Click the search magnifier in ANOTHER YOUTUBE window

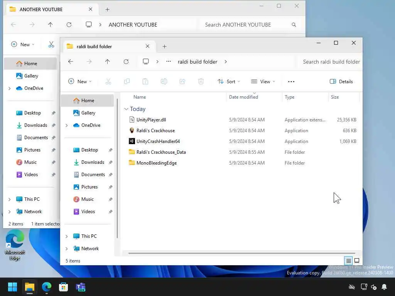click(x=294, y=25)
